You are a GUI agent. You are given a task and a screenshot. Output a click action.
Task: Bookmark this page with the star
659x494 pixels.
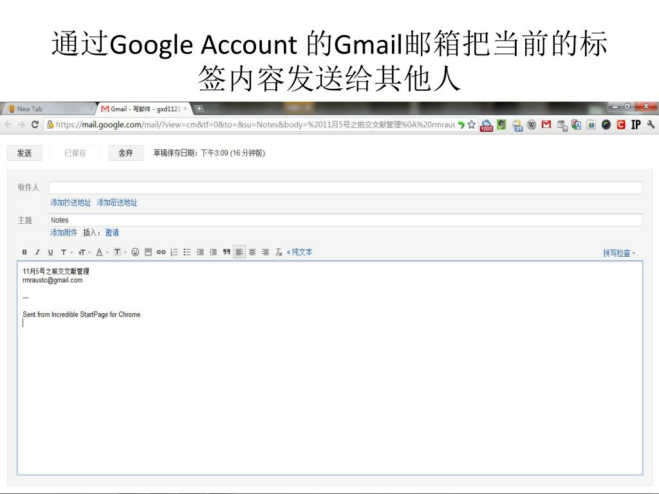(x=472, y=124)
